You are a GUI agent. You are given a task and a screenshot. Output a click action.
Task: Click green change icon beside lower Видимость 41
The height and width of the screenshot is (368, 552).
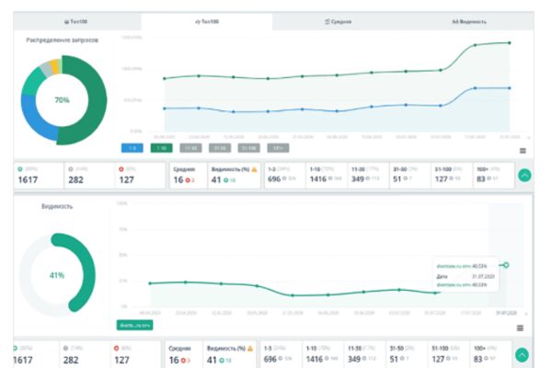[222, 361]
